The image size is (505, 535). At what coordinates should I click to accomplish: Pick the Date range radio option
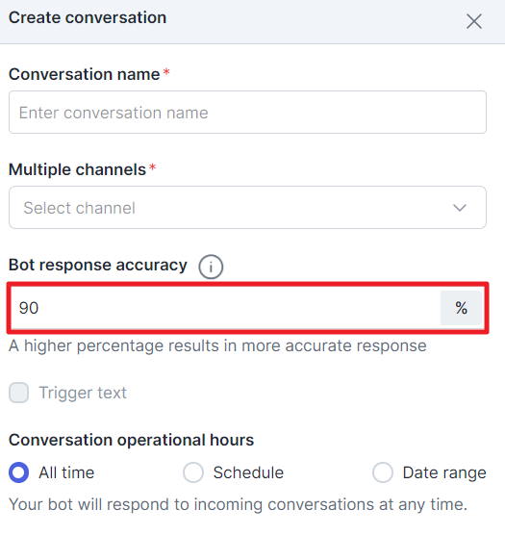(x=383, y=472)
